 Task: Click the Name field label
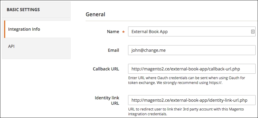[113, 32]
